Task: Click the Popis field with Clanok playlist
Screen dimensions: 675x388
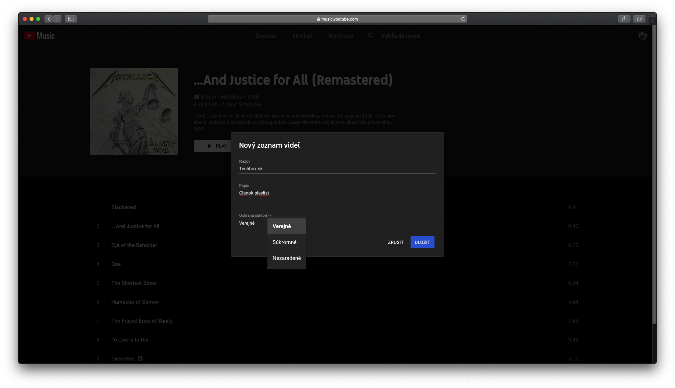Action: pos(337,193)
